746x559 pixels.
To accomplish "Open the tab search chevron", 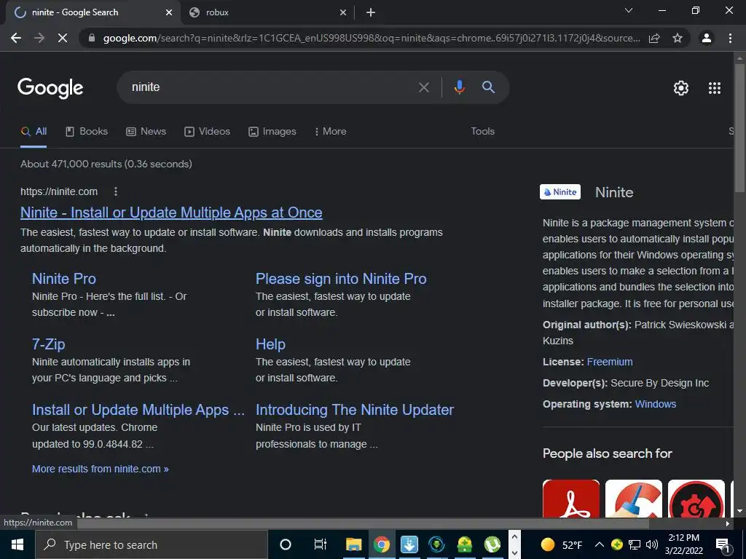I will [x=629, y=10].
